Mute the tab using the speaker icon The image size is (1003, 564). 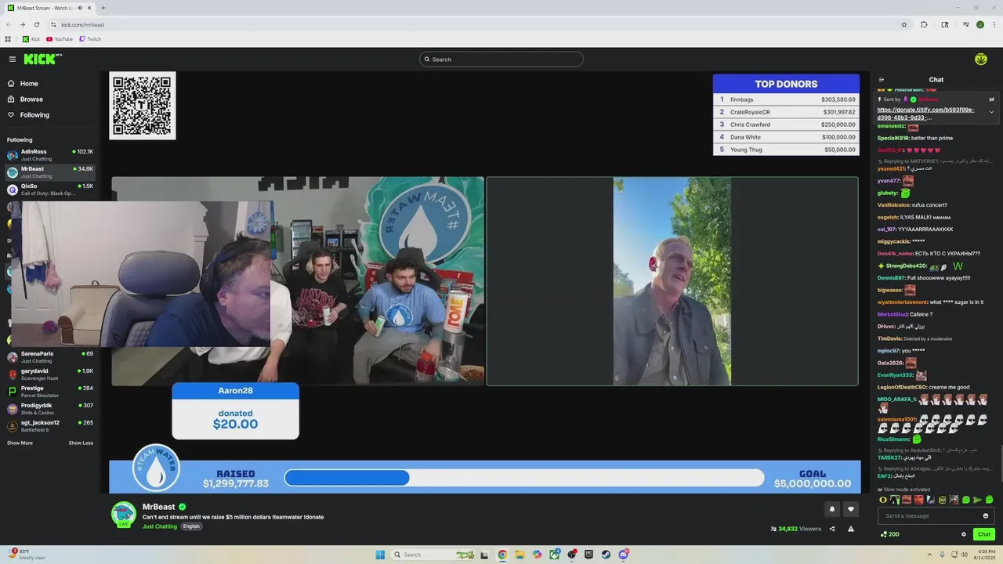tap(80, 8)
